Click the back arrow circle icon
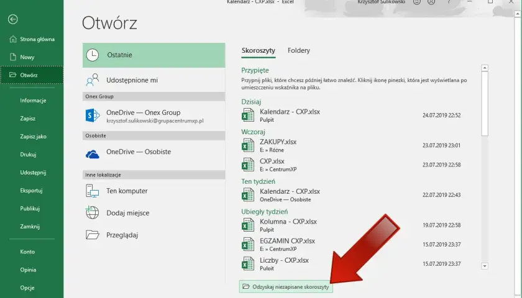The height and width of the screenshot is (298, 522). (x=12, y=19)
